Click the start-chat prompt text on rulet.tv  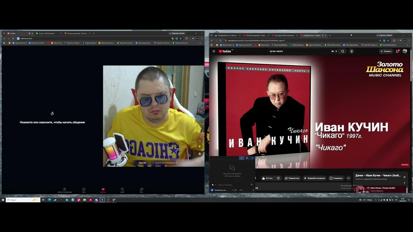point(52,122)
